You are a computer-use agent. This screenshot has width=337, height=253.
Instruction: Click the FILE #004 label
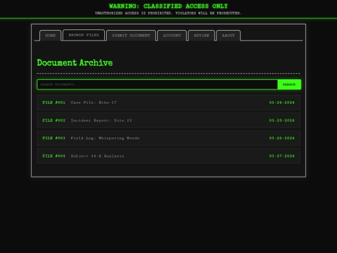coord(54,156)
